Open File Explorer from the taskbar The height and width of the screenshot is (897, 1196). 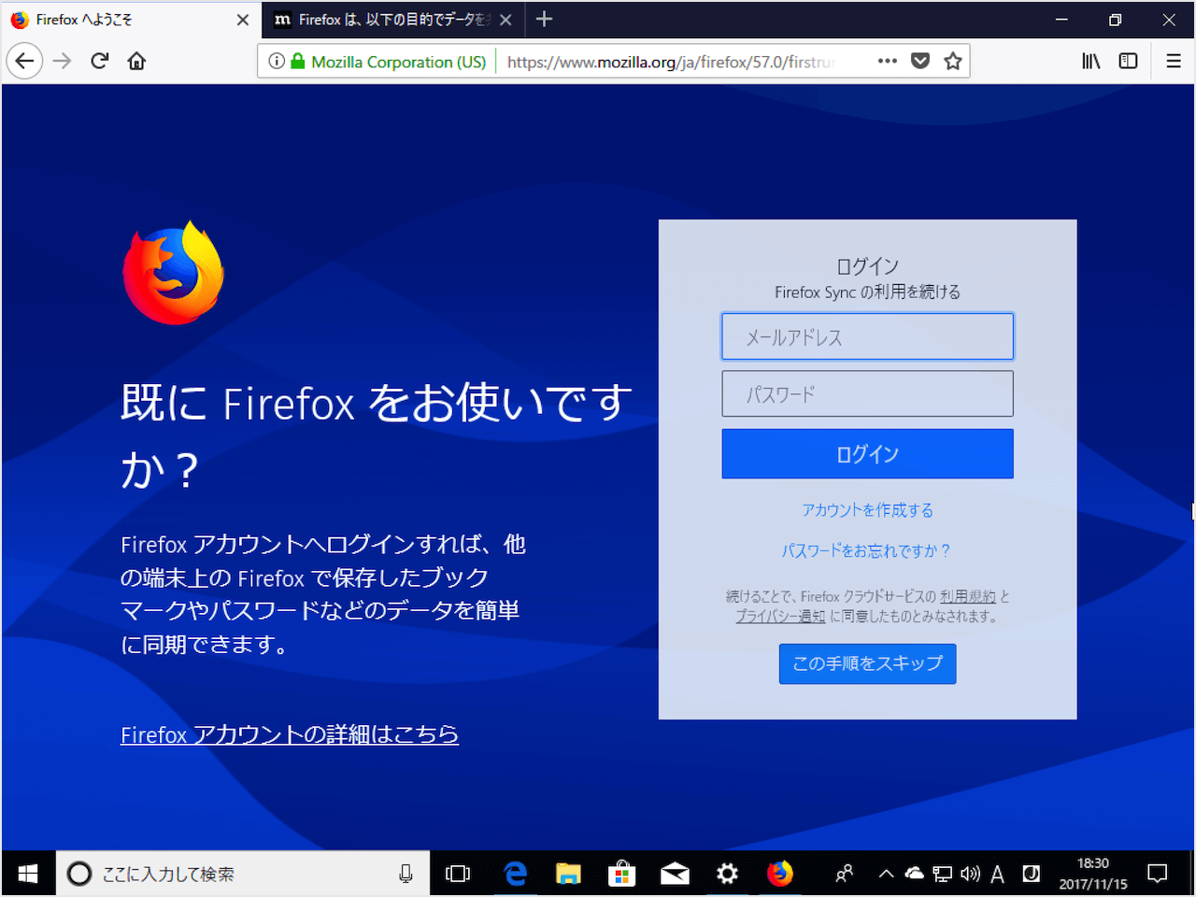click(568, 874)
